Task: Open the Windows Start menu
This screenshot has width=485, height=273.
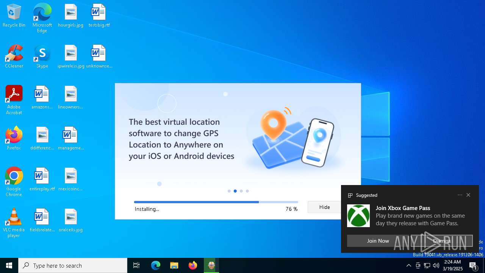Action: (x=9, y=265)
